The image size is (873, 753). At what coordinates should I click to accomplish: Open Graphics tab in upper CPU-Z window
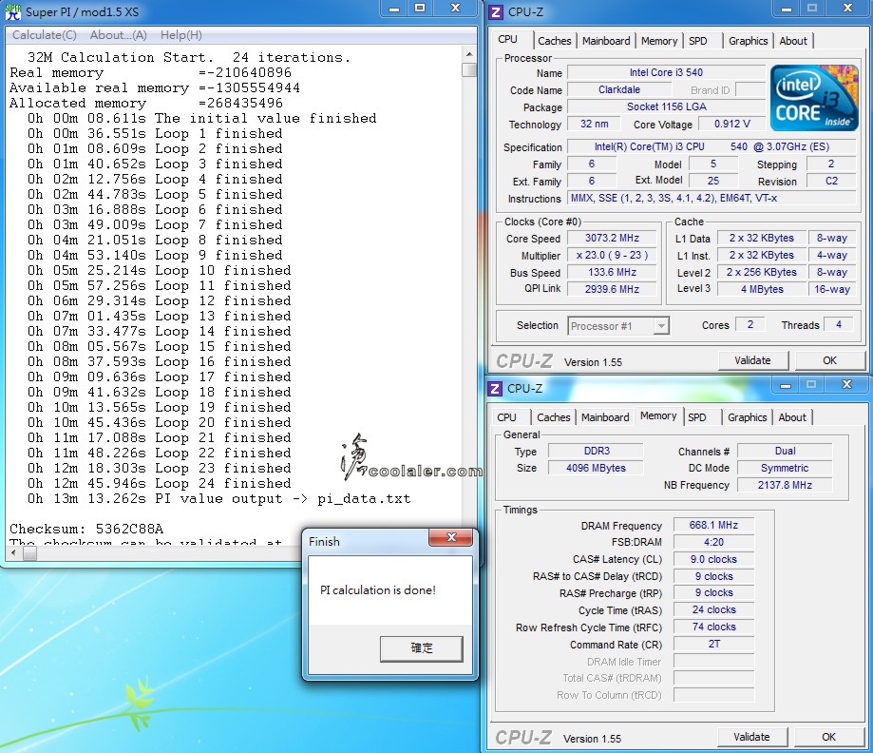click(x=749, y=41)
